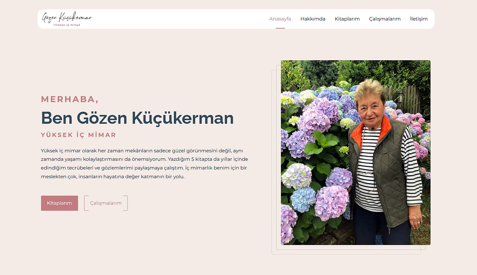The height and width of the screenshot is (275, 477).
Task: Click the paragraph's last line about 'değer katmanın'
Action: [113, 177]
